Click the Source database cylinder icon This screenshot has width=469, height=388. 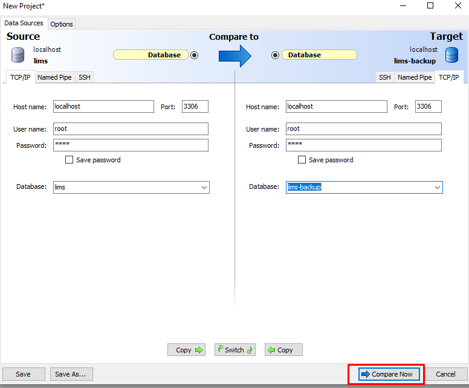tap(18, 55)
